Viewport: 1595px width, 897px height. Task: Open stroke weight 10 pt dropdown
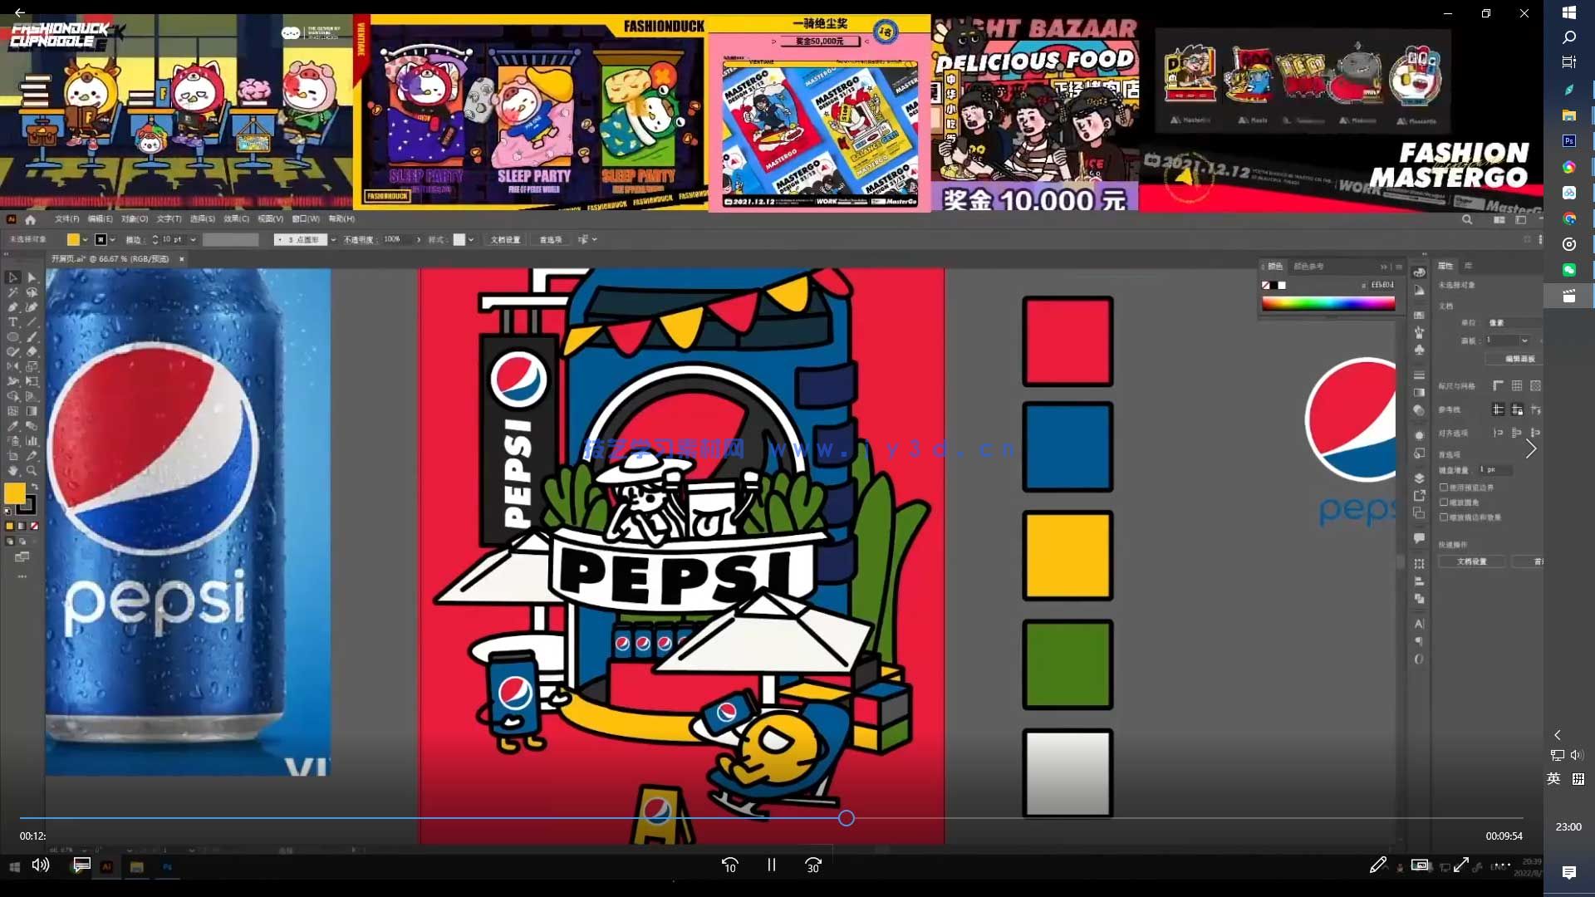tap(193, 240)
